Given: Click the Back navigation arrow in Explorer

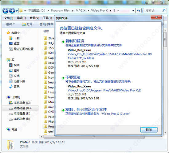Looking at the screenshot, I should click(x=6, y=11).
